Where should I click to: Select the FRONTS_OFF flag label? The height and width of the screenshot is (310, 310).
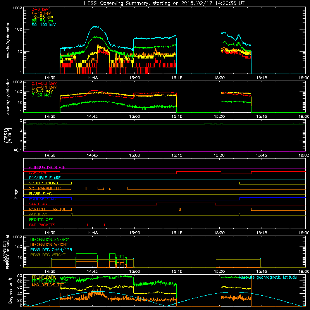pyautogui.click(x=41, y=220)
